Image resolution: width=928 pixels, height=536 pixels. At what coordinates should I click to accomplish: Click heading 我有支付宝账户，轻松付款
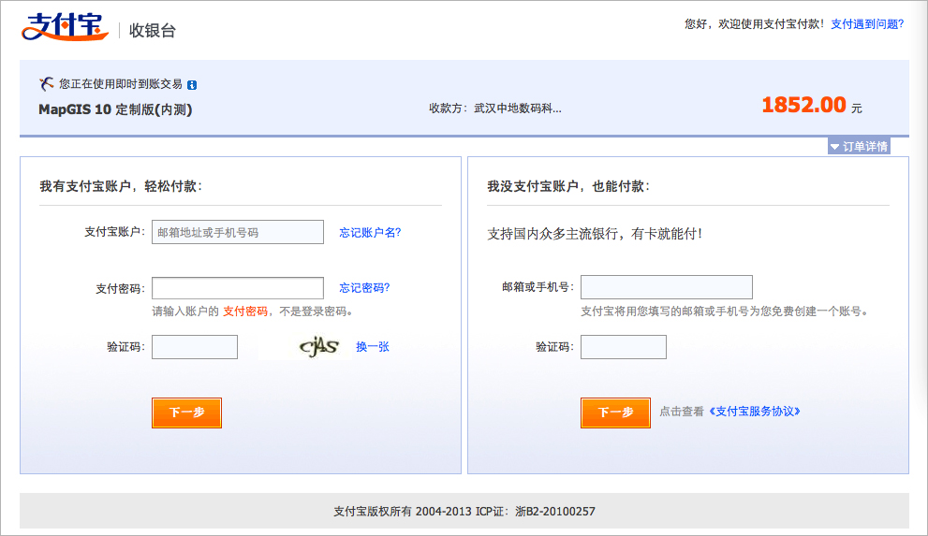tap(121, 187)
